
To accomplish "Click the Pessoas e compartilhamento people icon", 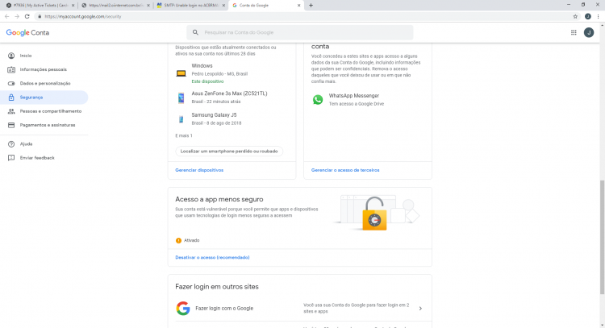I will [11, 111].
